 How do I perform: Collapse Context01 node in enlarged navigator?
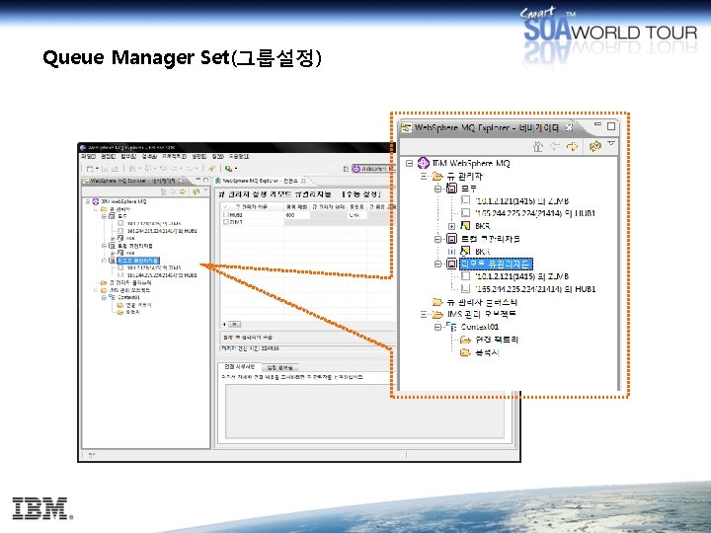point(438,327)
